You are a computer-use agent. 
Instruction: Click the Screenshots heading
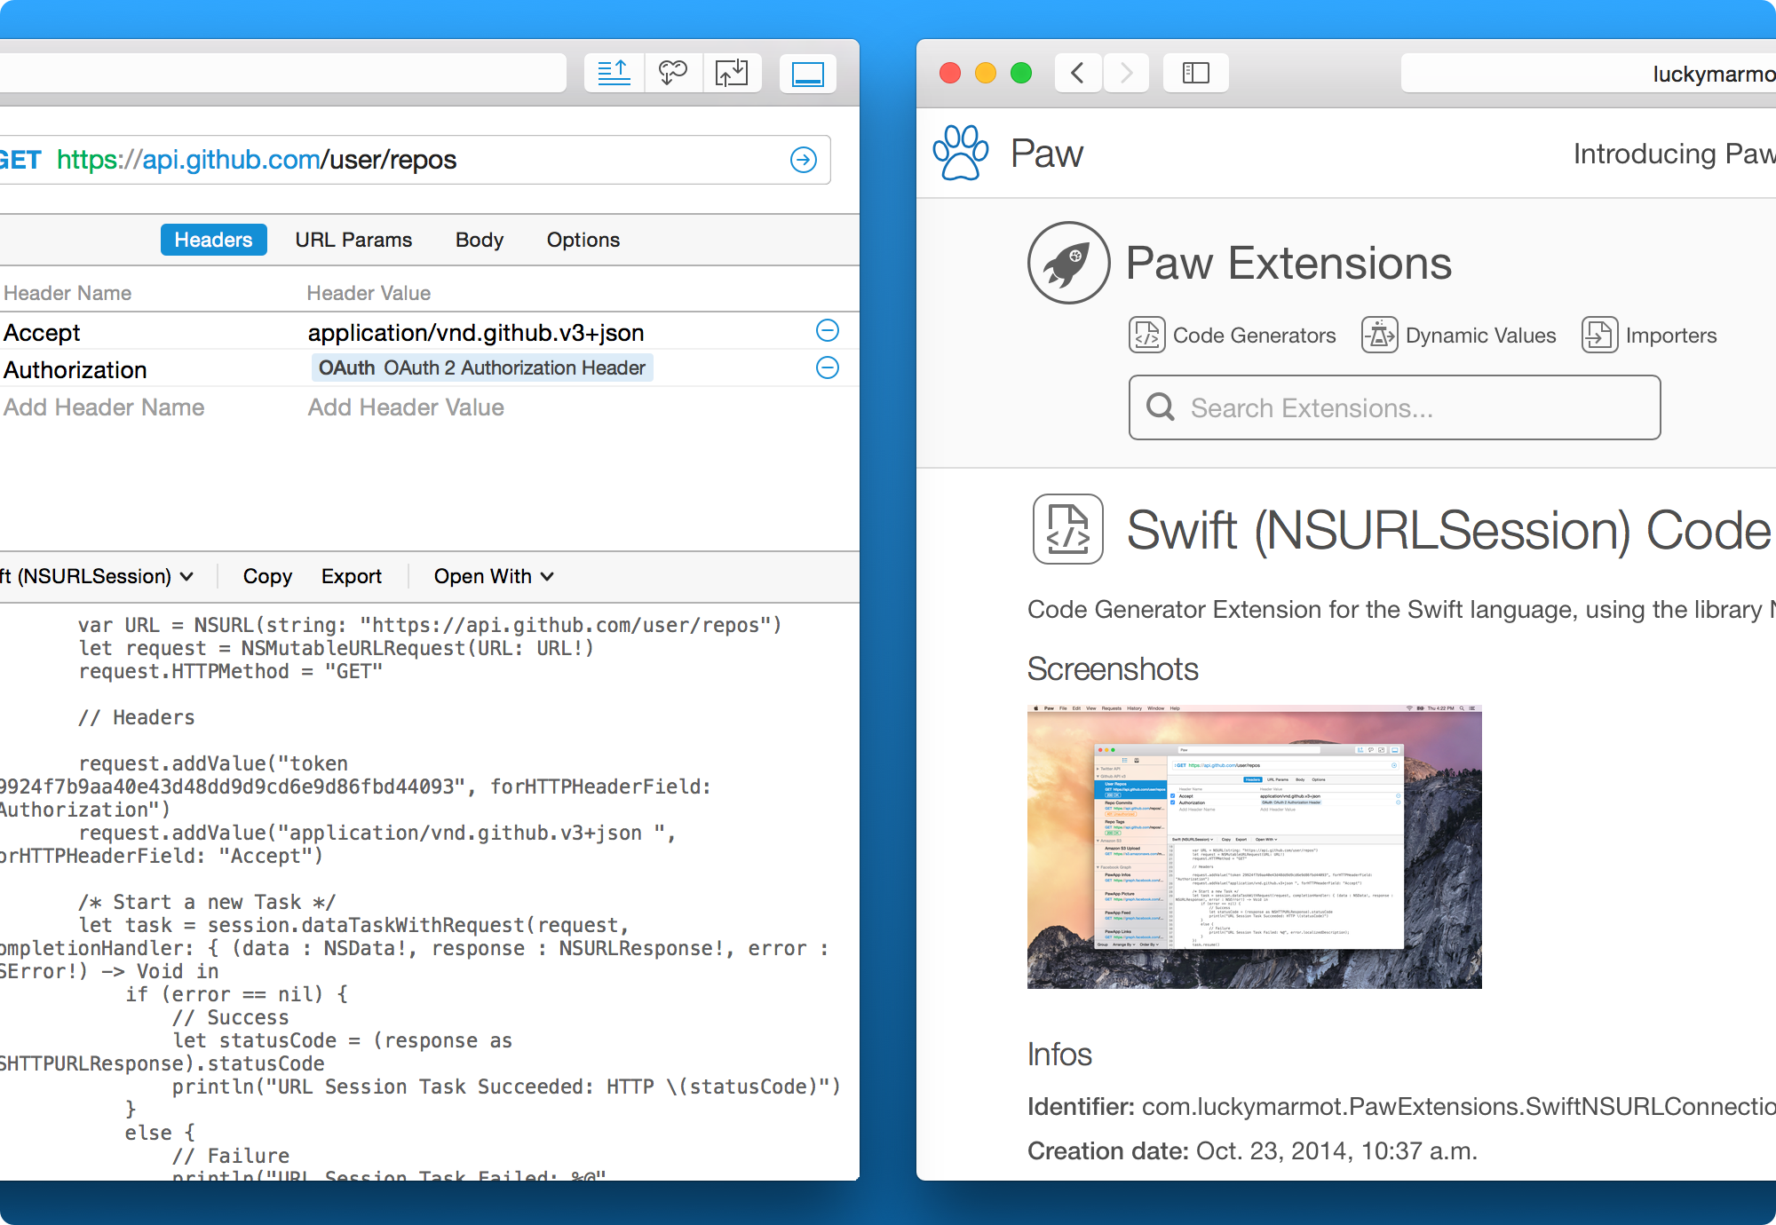pyautogui.click(x=1113, y=668)
